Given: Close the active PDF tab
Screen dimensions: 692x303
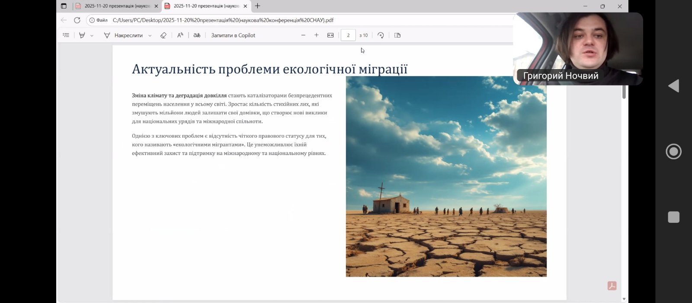Looking at the screenshot, I should pyautogui.click(x=245, y=6).
